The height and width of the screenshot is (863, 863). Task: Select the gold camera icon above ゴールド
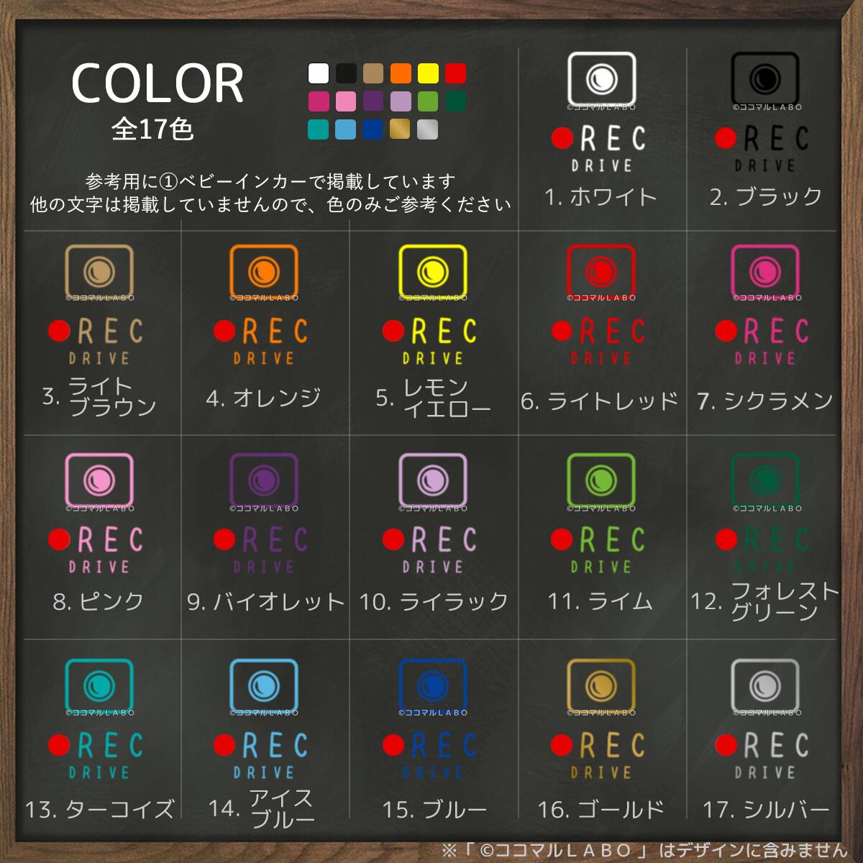(x=601, y=685)
